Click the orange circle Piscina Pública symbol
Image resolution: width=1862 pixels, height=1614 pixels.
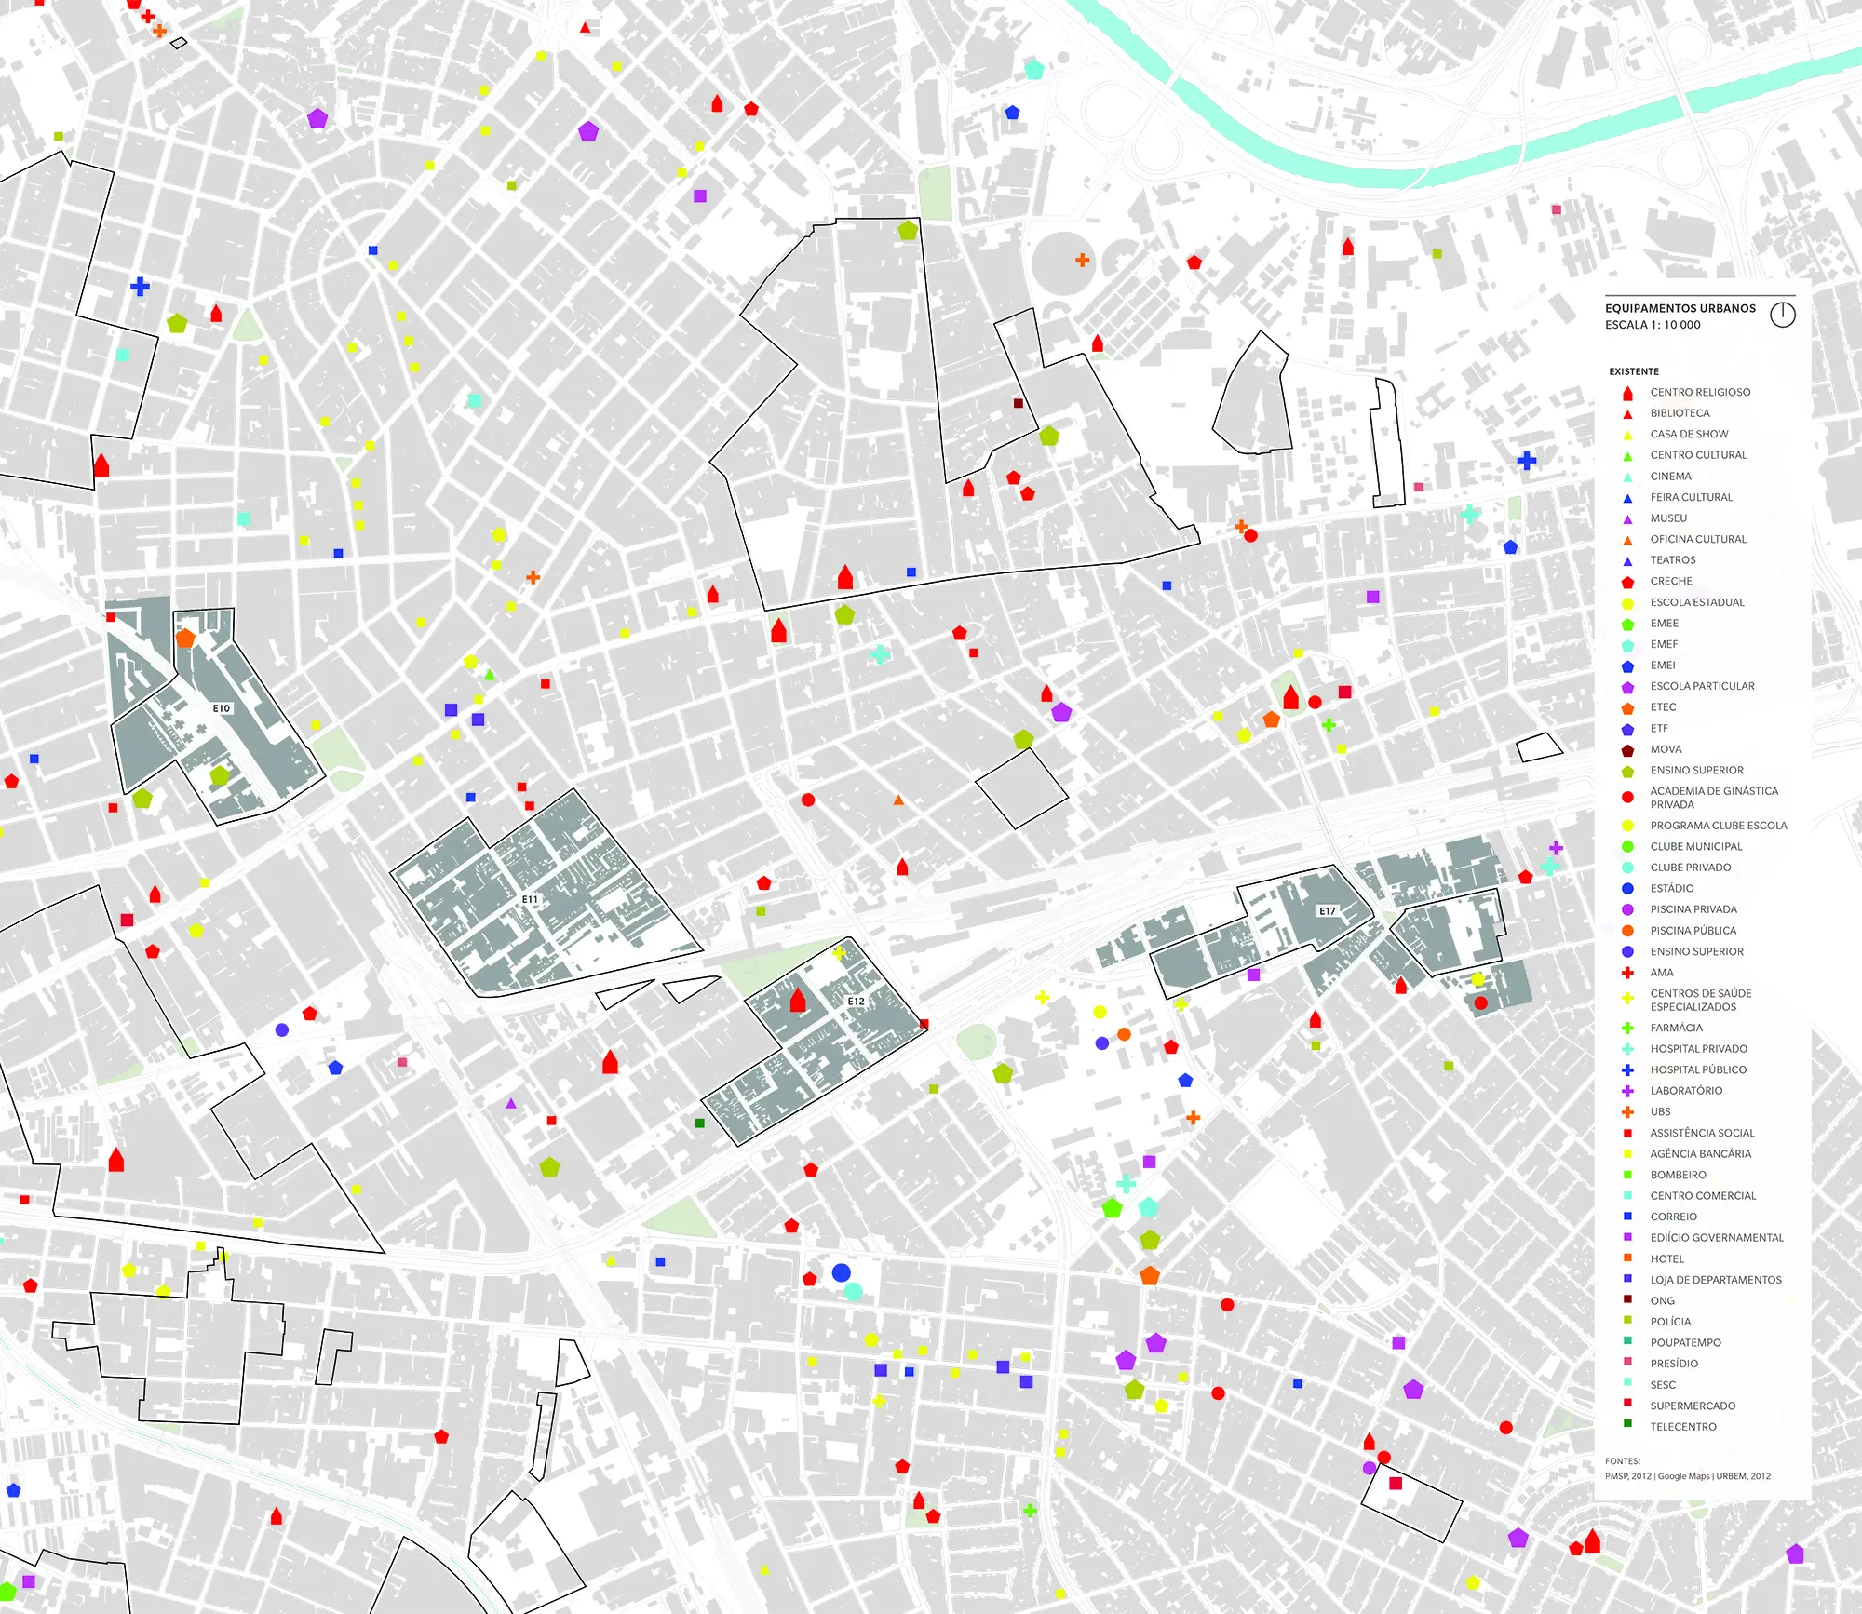point(1627,930)
